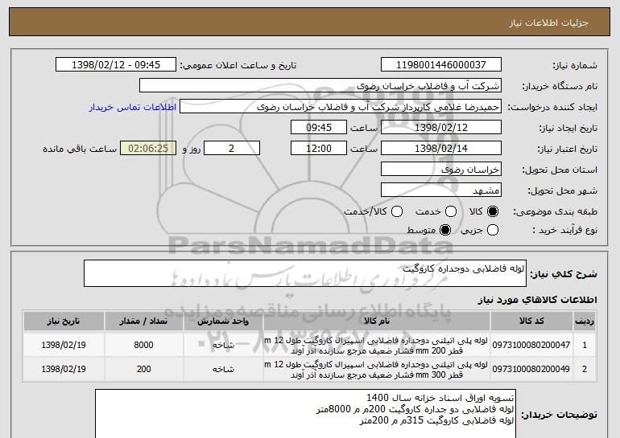Click the ردیف column header
Viewport: 620px width, 438px height.
585,321
